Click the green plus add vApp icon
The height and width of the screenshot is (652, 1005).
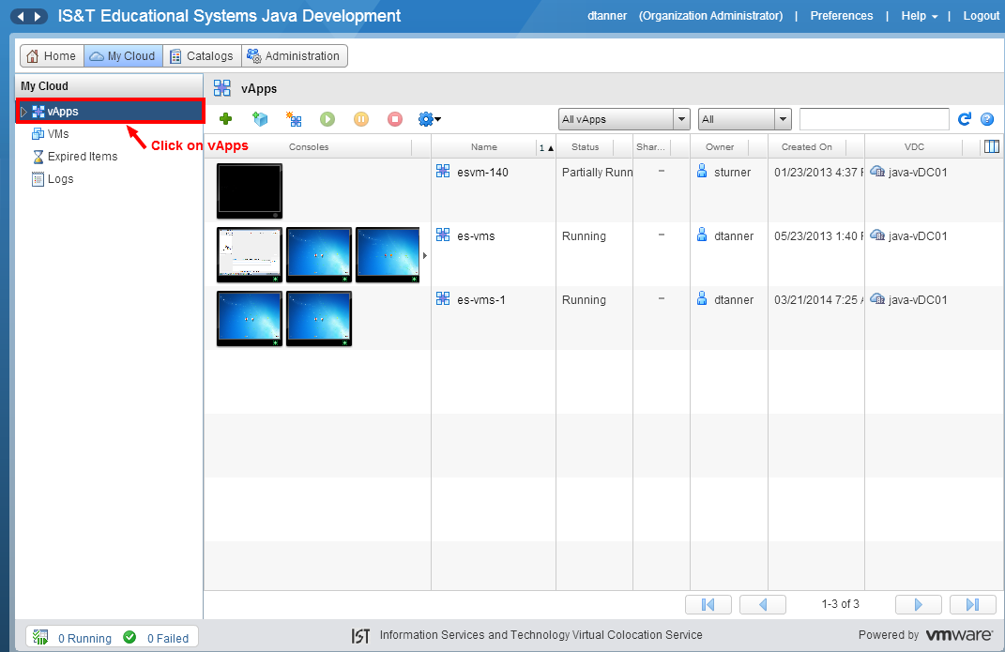tap(225, 119)
